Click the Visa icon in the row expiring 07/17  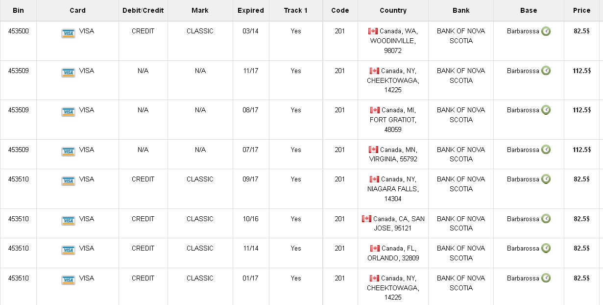click(x=68, y=152)
